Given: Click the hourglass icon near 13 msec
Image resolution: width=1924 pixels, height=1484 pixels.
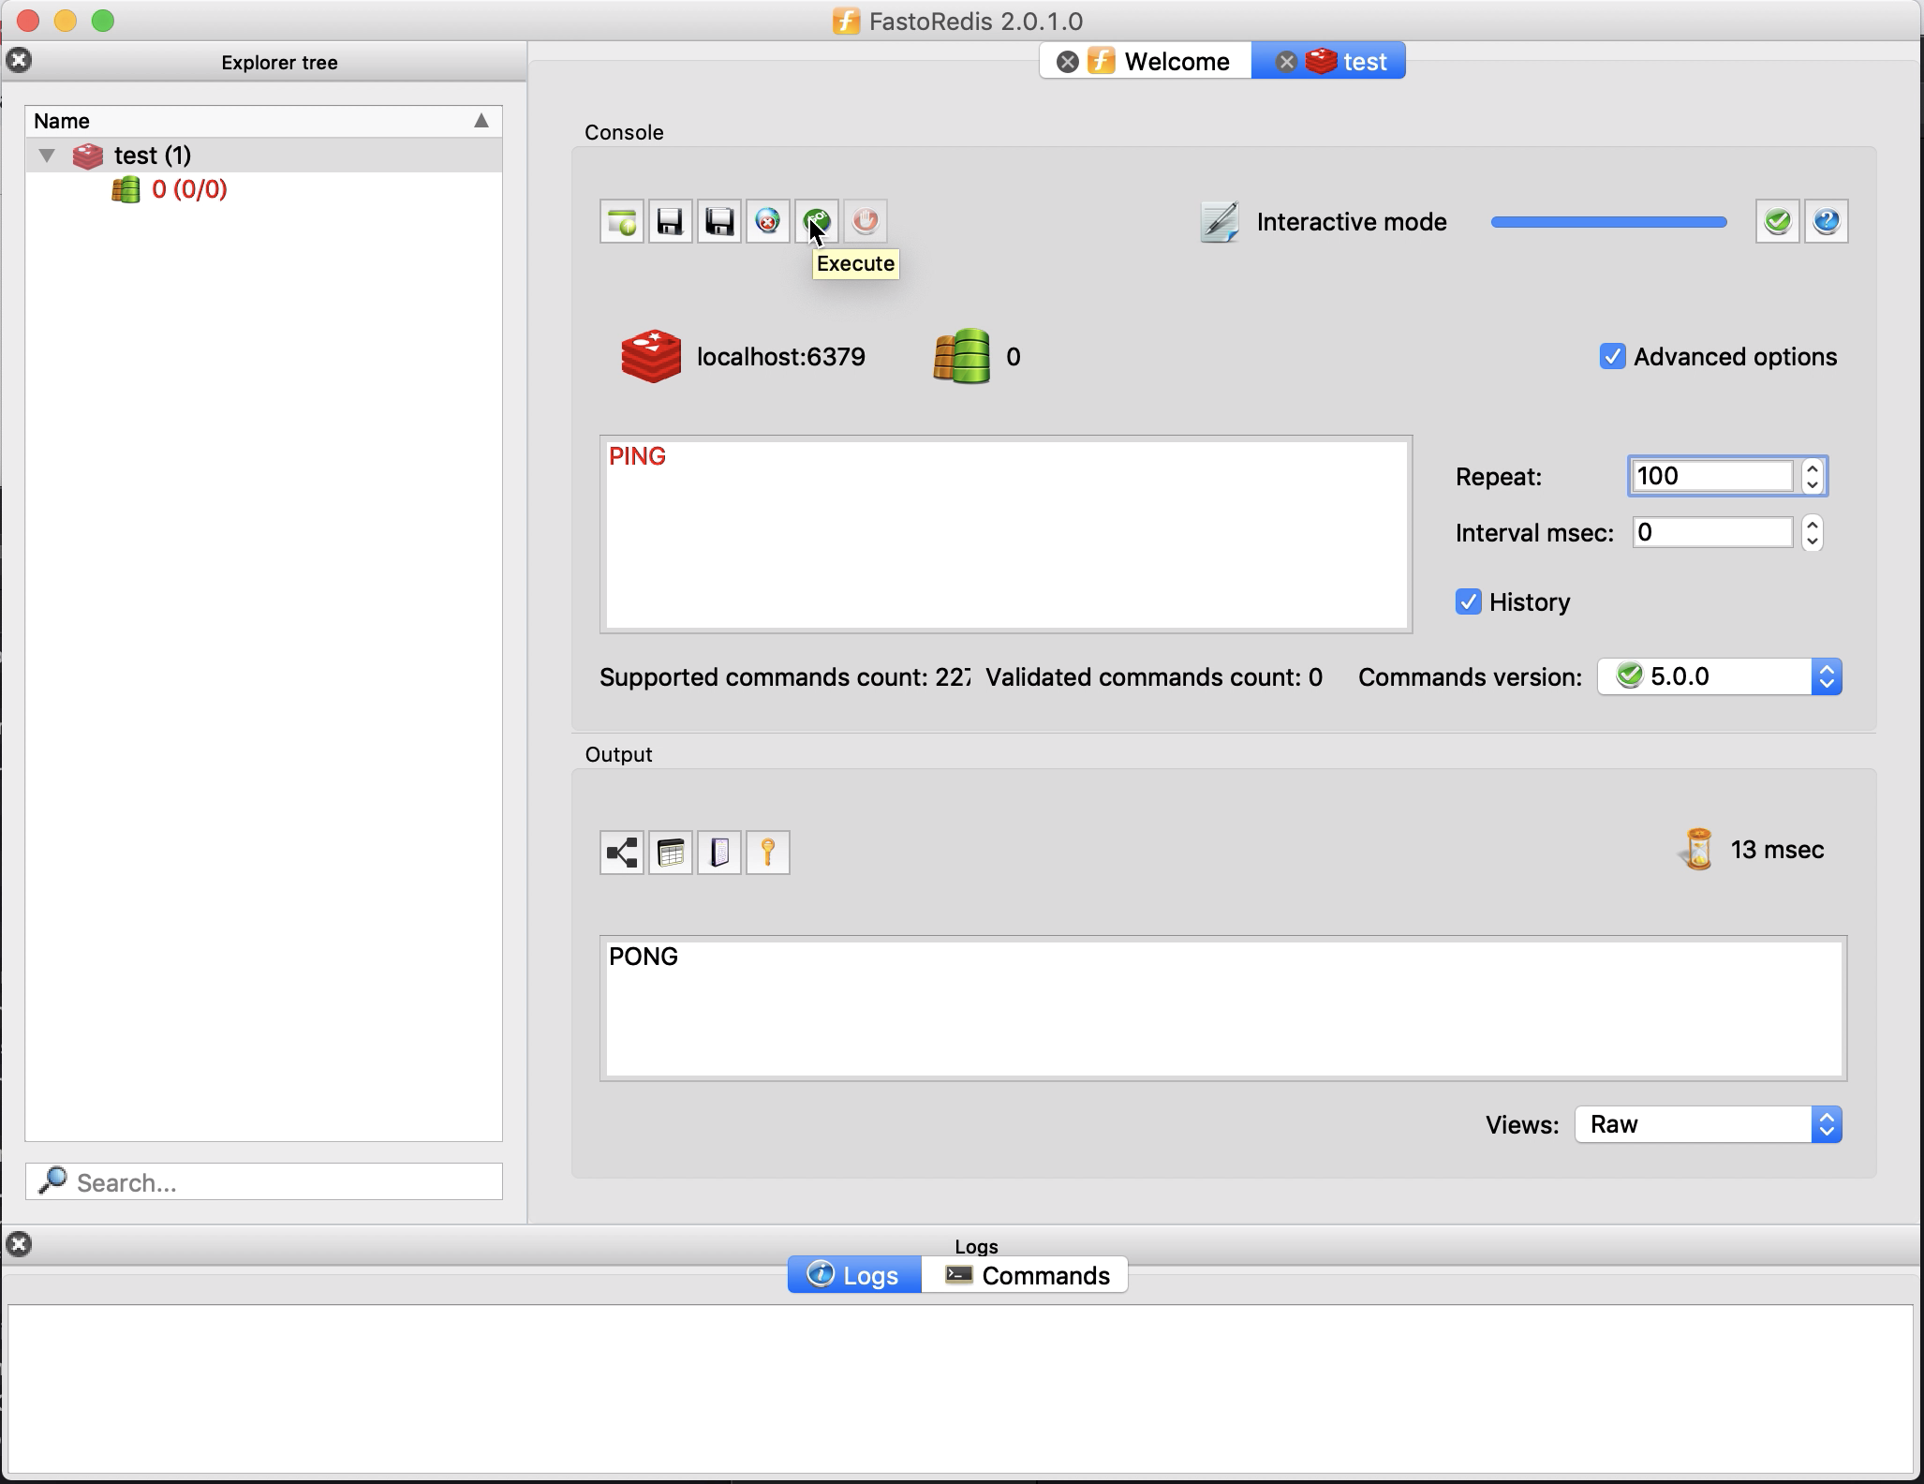Looking at the screenshot, I should coord(1698,850).
